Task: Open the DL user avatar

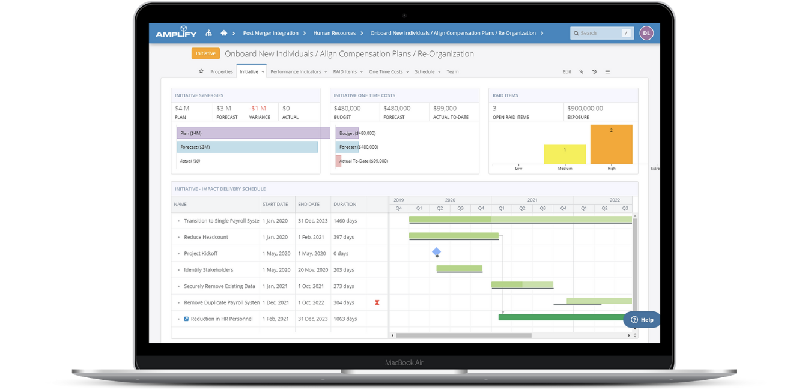Action: click(646, 33)
